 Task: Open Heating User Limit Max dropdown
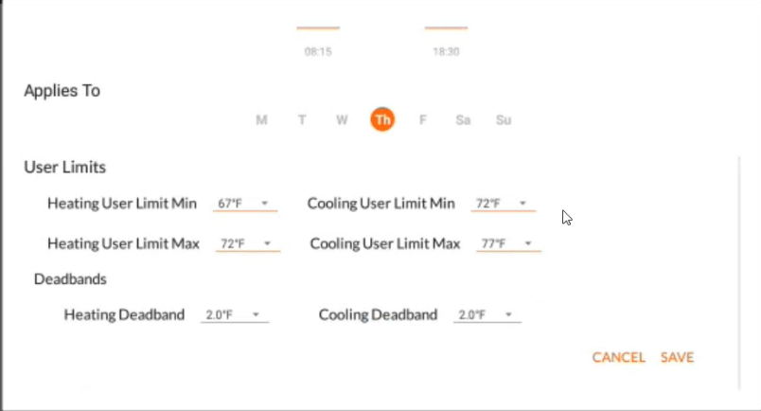(248, 243)
